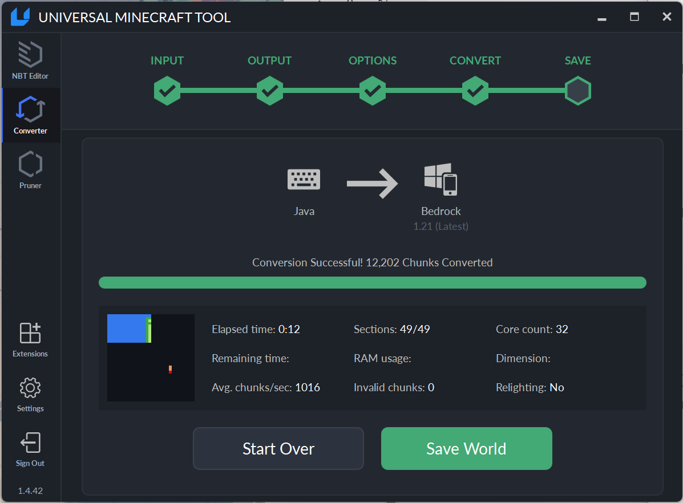Click the RAM usage label
The image size is (683, 503).
click(x=382, y=358)
